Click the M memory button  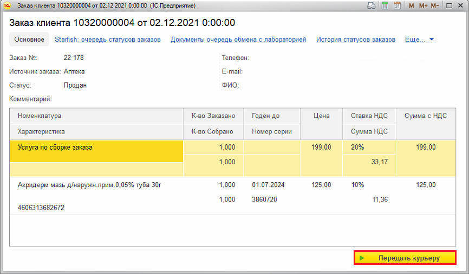(411, 5)
